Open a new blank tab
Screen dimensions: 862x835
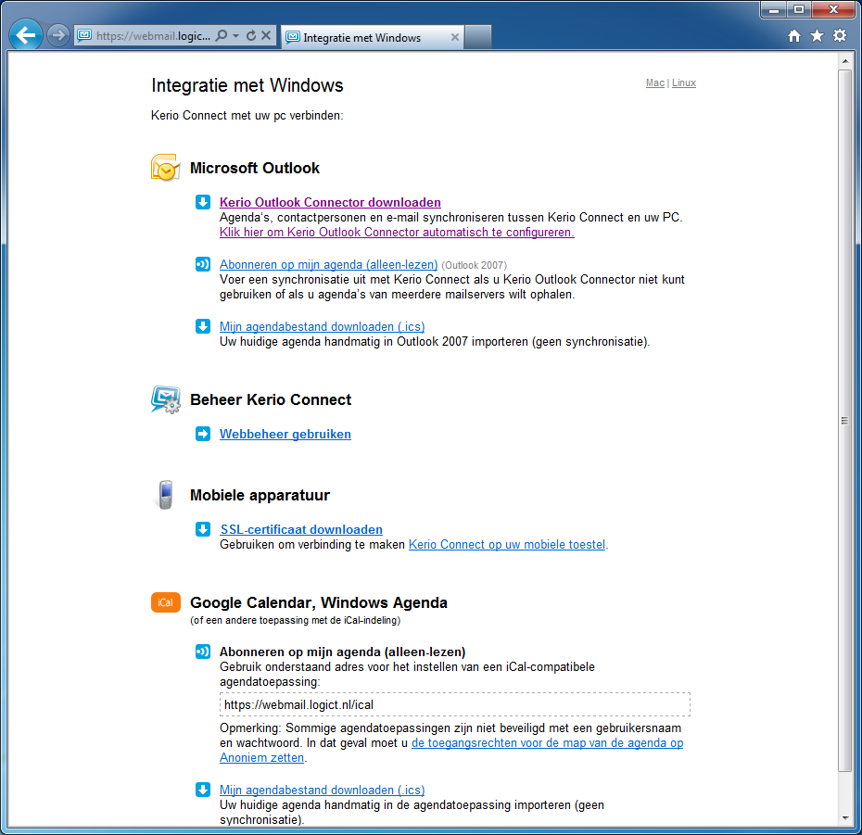(x=477, y=38)
